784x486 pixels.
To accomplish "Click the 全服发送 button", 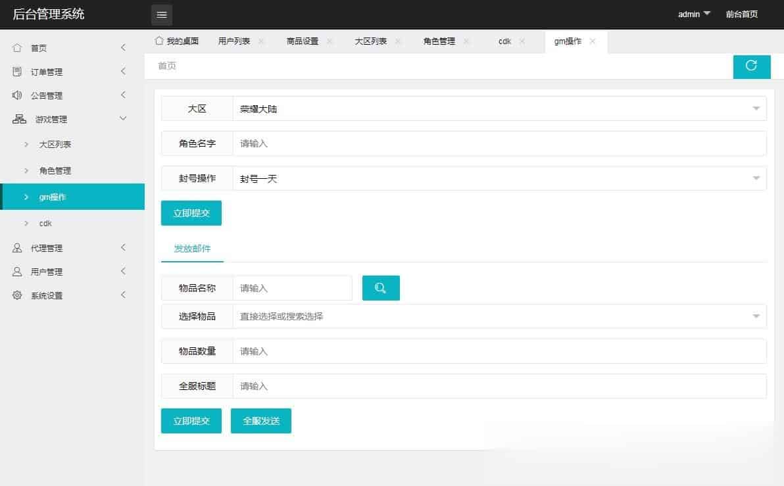I will click(261, 421).
